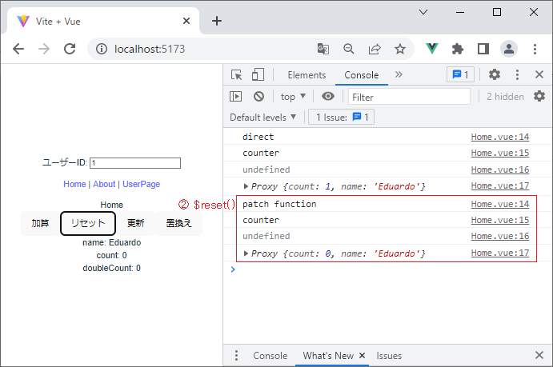Clear the console output

(x=258, y=97)
